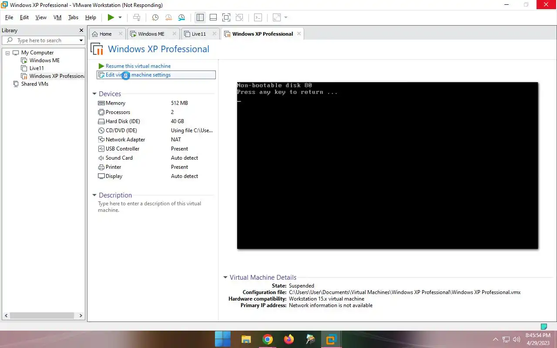557x348 pixels.
Task: Open the stretch guest dropdown arrow
Action: click(x=286, y=17)
